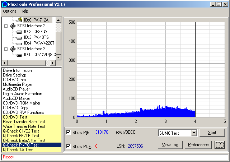Viewport: 230px width, 162px height.
Task: Open the Options menu
Action: 10,11
